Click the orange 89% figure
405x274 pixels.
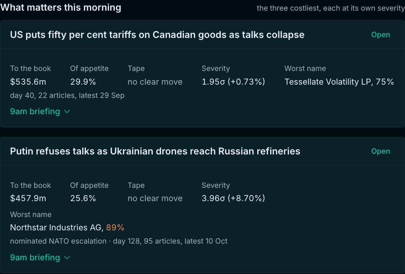115,228
